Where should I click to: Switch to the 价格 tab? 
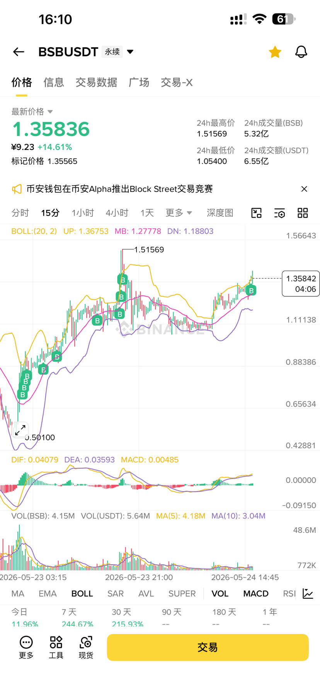(22, 82)
